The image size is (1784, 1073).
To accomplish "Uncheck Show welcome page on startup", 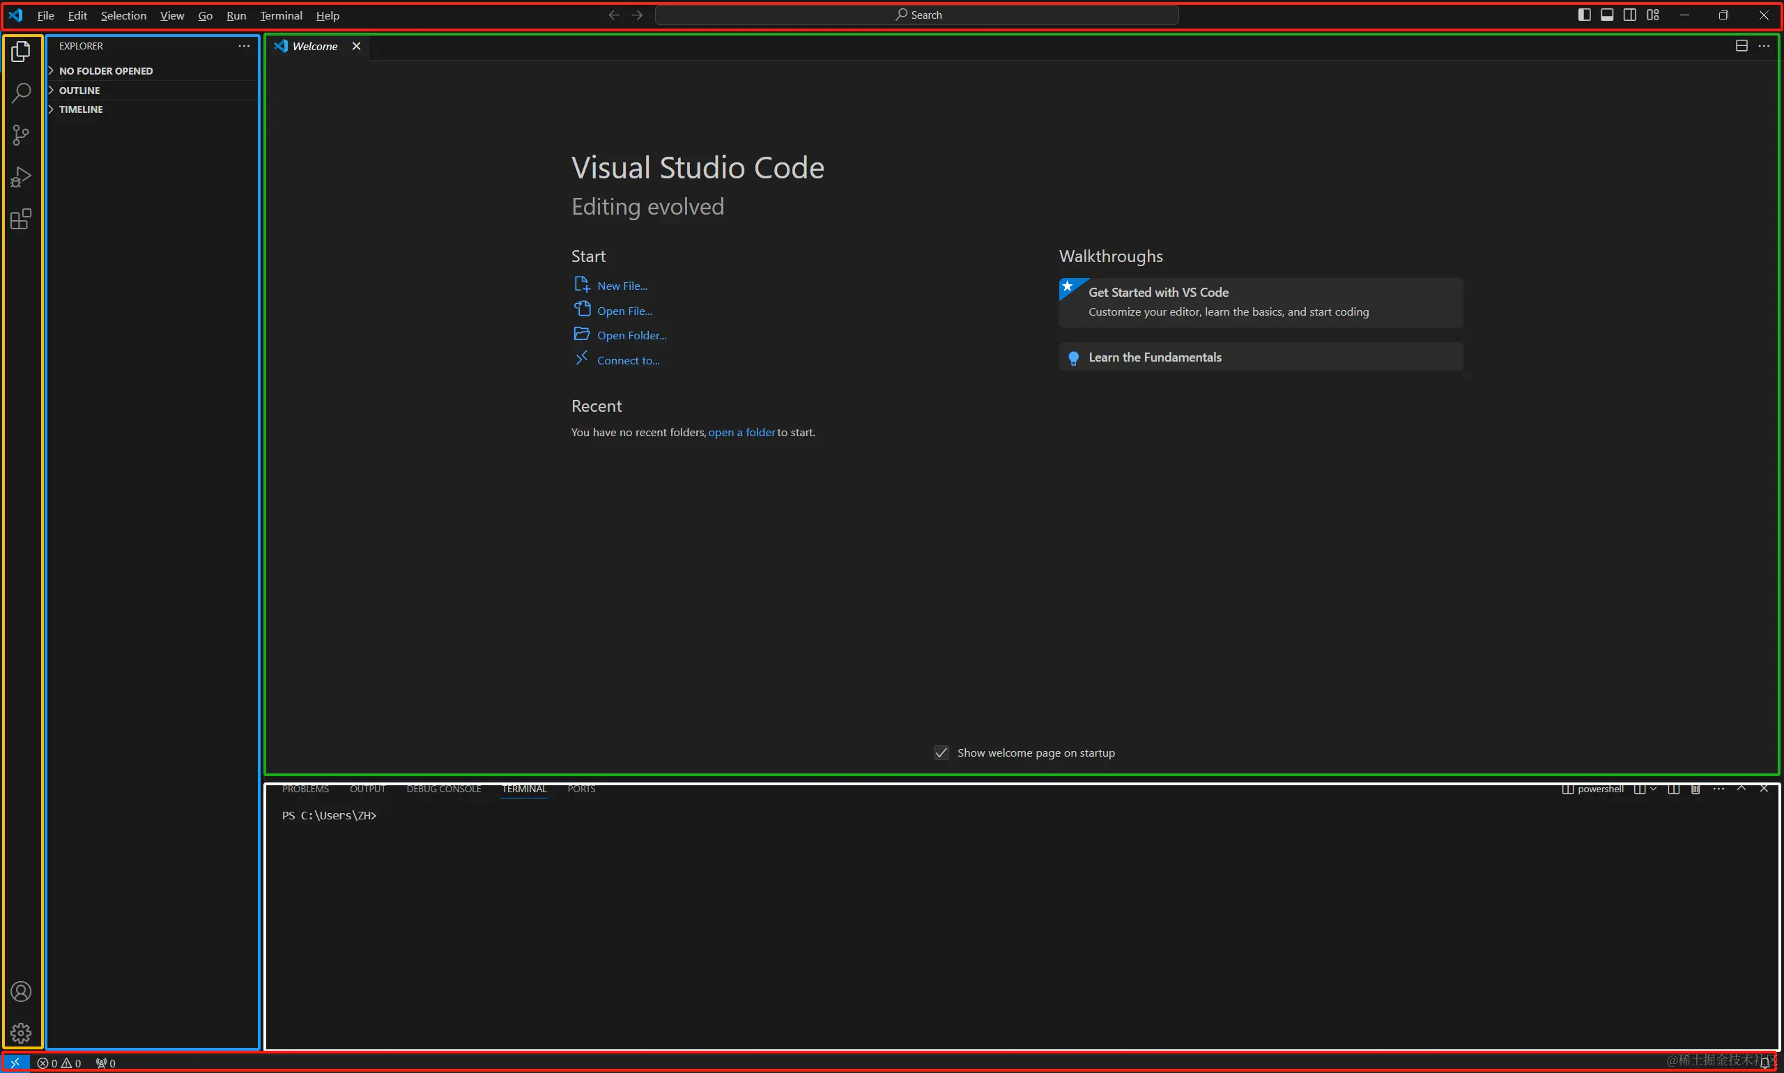I will [941, 752].
